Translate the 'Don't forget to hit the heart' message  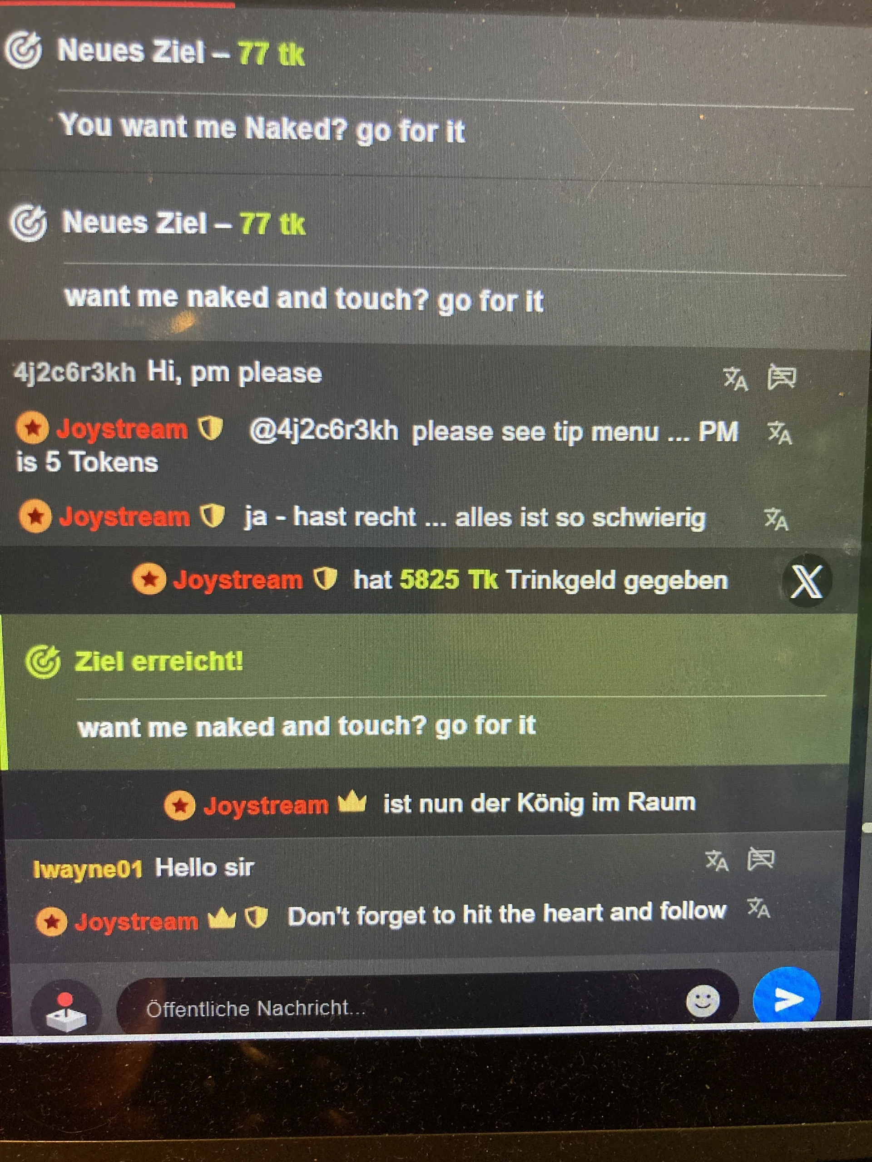coord(759,908)
